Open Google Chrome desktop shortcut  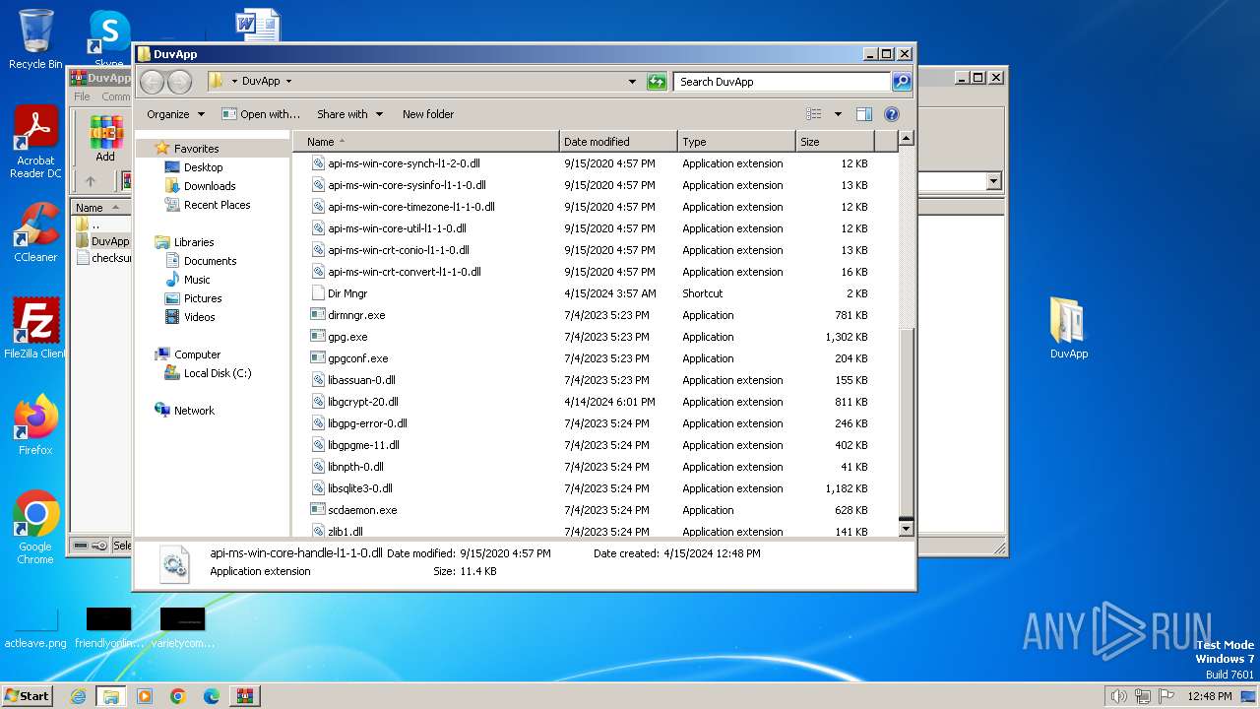[x=35, y=527]
